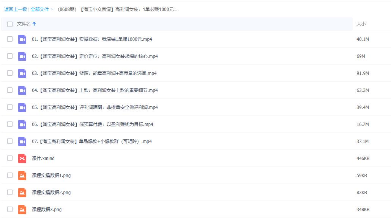Screen dimensions: 391x224
Task: Click size value 91.9M
Action: pos(363,73)
